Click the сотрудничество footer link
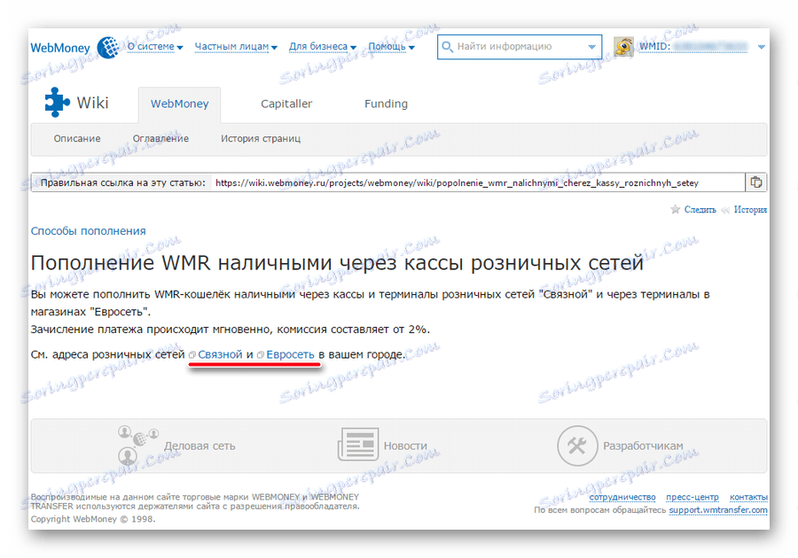This screenshot has width=798, height=558. click(622, 497)
